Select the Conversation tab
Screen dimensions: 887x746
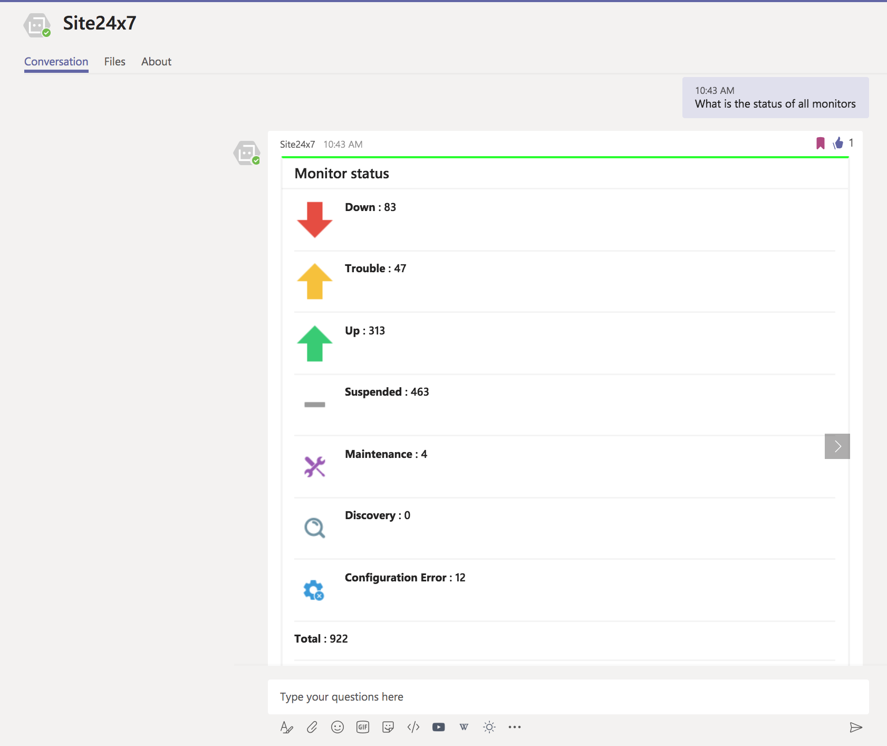point(56,62)
